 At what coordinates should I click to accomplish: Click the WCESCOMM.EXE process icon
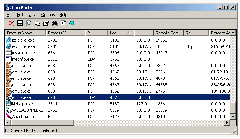[9, 110]
